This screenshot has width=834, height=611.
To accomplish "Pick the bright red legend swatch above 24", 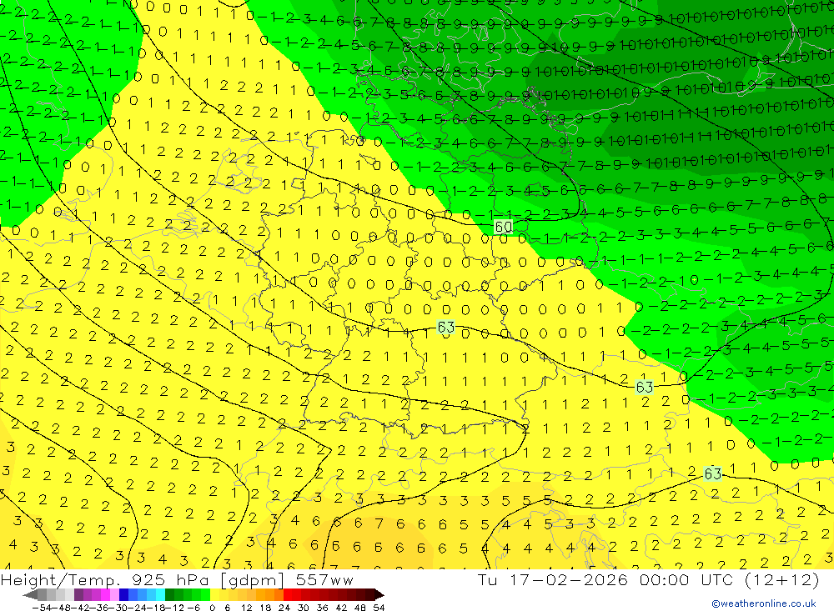I will tap(288, 595).
